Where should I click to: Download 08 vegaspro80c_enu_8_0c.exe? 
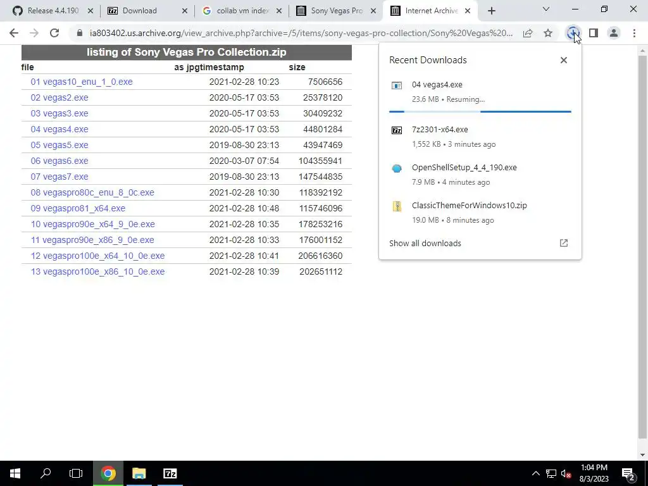tap(92, 192)
